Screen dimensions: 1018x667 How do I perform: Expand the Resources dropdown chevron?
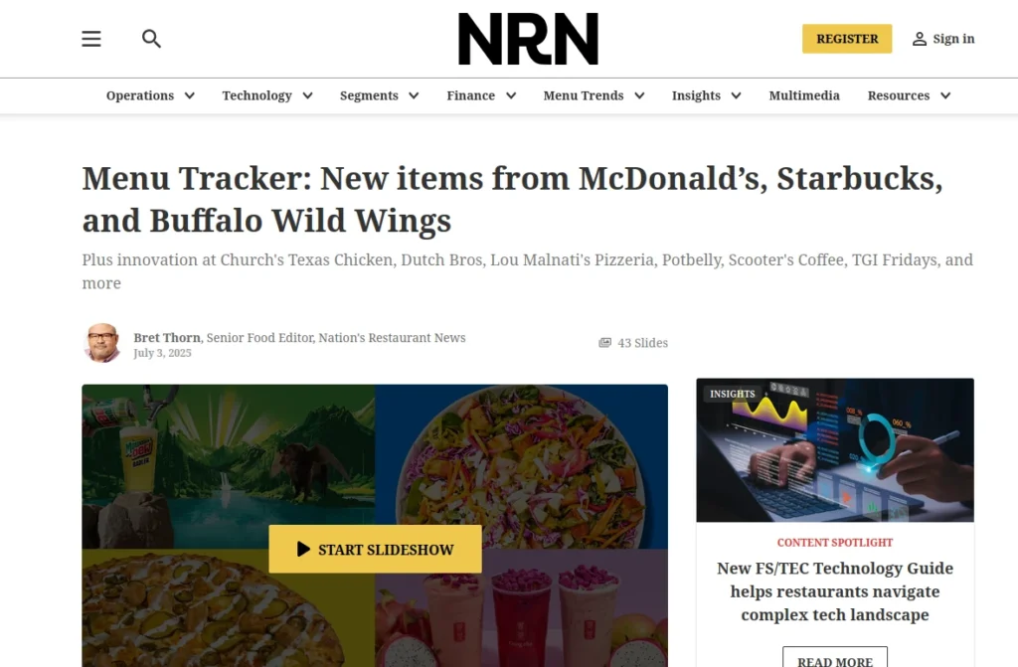pyautogui.click(x=945, y=95)
